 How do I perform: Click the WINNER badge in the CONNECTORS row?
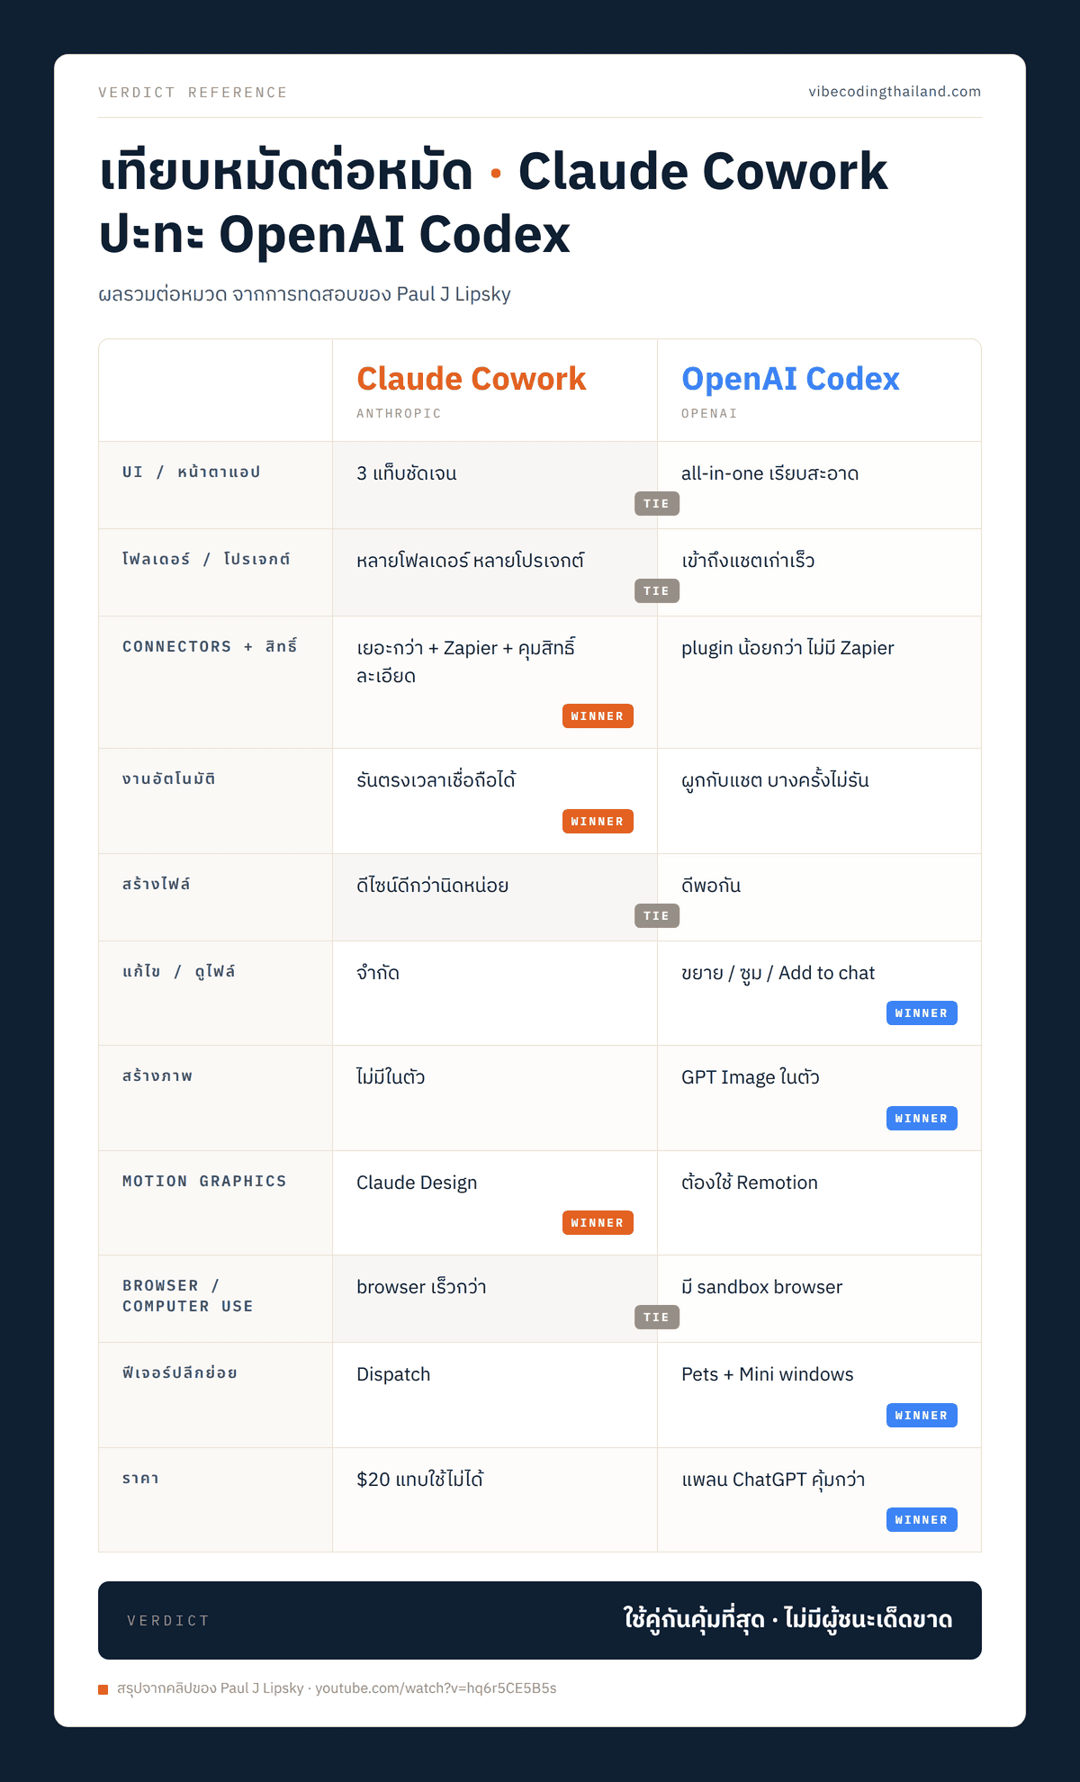coord(598,716)
